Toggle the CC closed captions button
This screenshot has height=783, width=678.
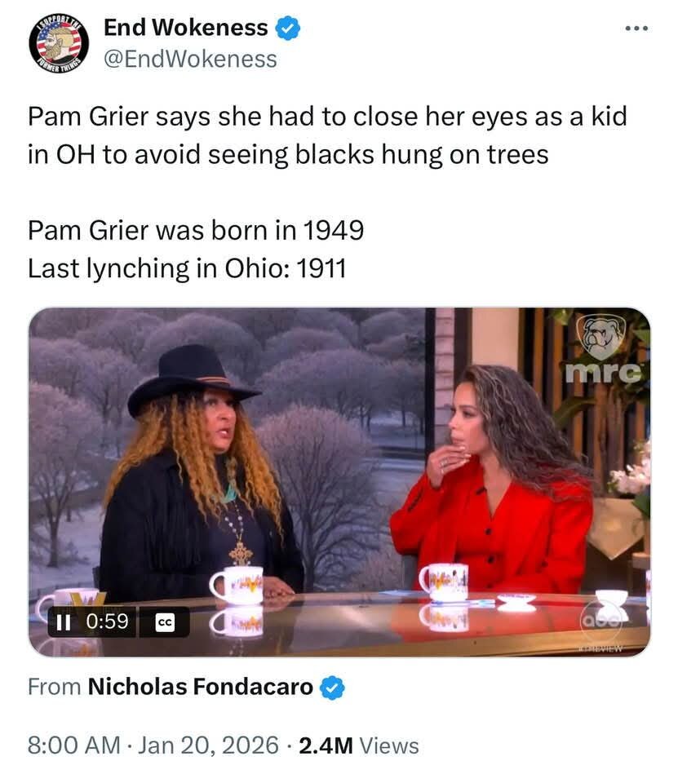163,622
